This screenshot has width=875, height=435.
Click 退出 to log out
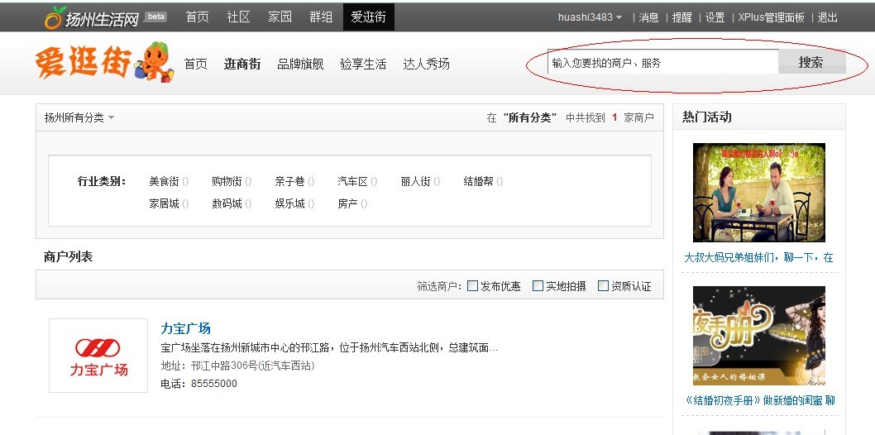828,17
